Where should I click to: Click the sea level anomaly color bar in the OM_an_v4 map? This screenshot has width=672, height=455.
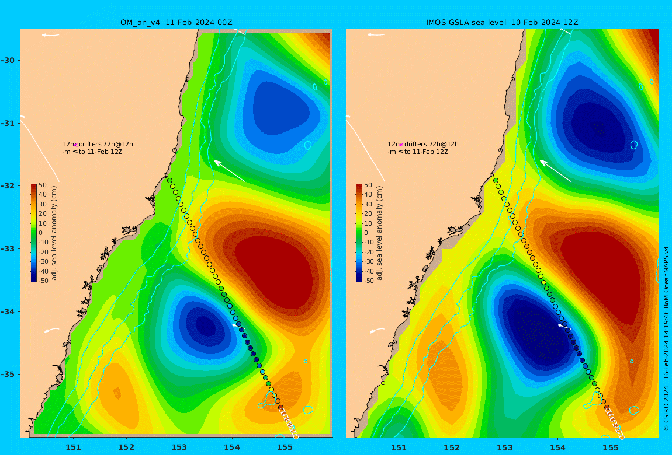point(34,233)
